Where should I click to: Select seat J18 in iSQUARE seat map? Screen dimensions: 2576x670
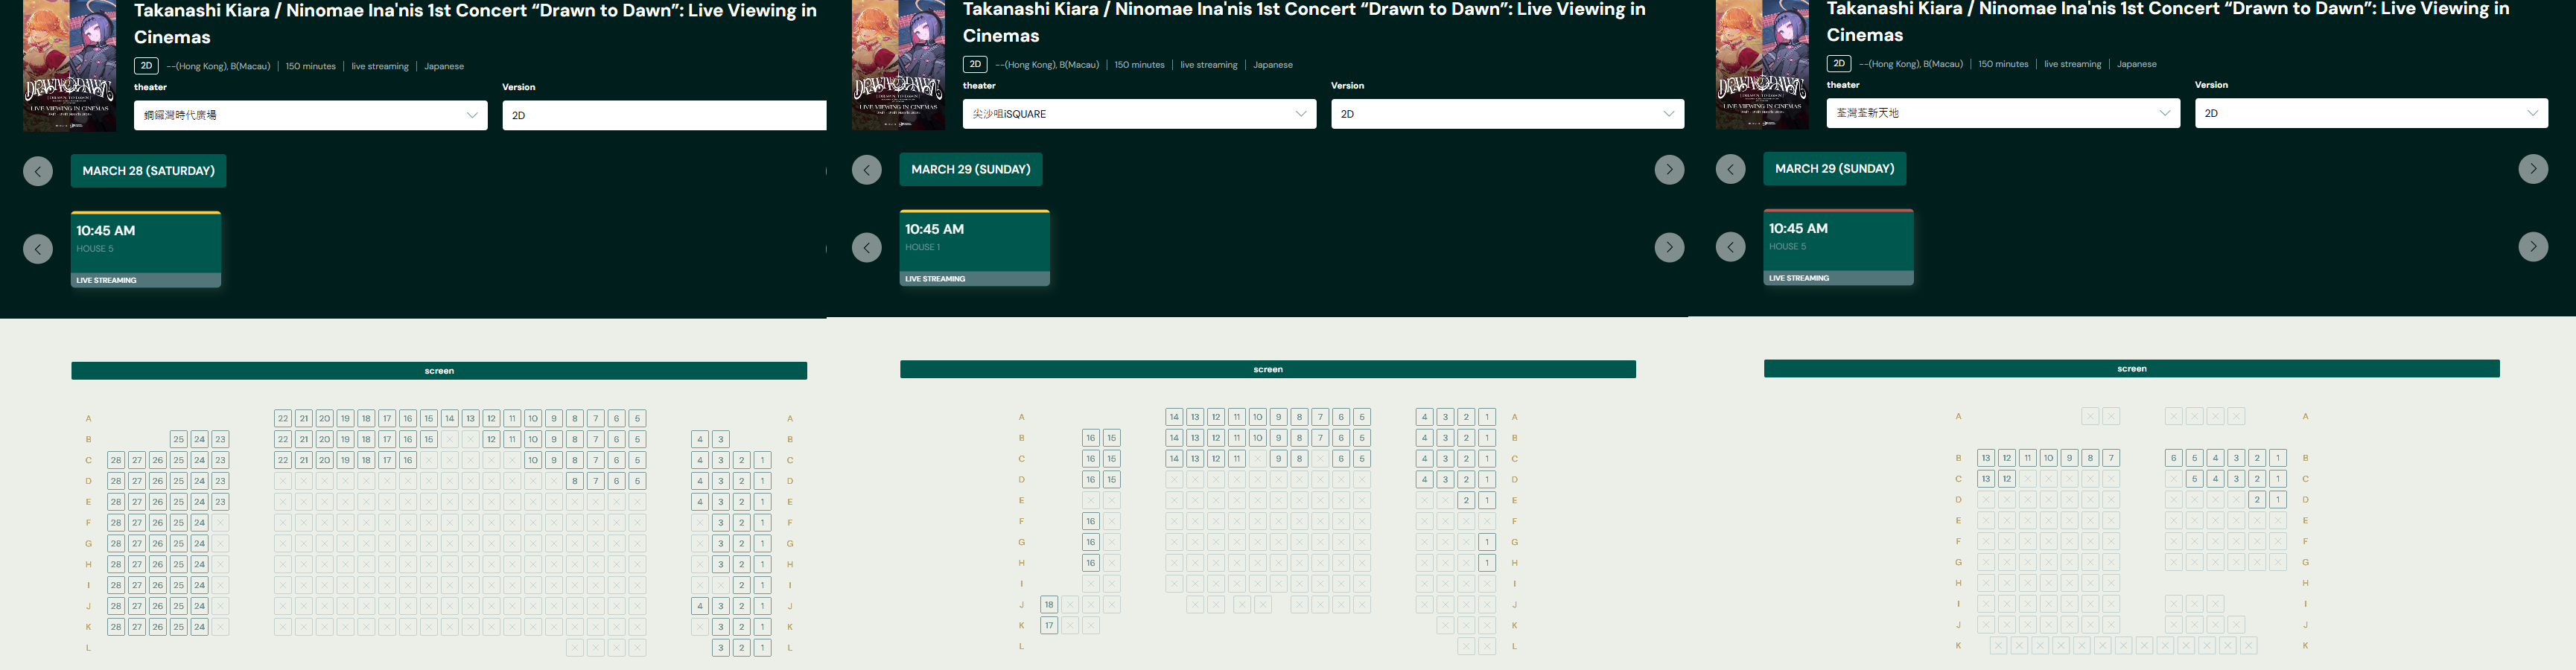[x=1049, y=605]
